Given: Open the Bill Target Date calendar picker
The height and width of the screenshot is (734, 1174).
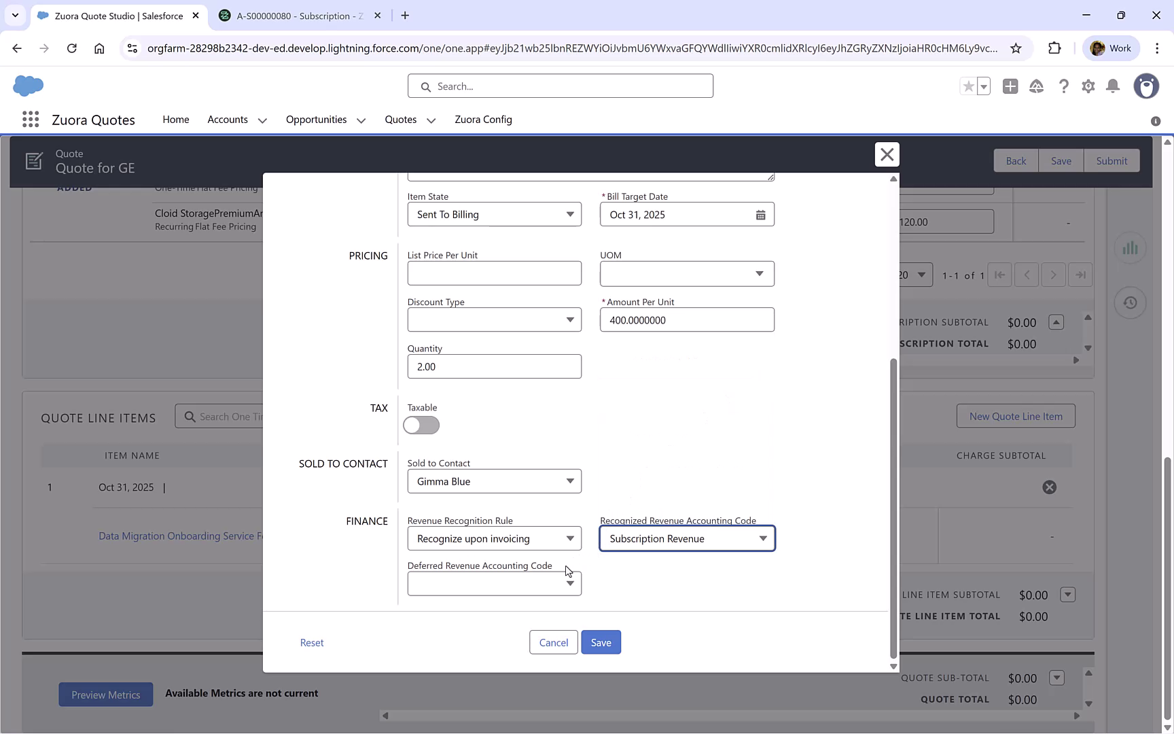Looking at the screenshot, I should click(761, 214).
